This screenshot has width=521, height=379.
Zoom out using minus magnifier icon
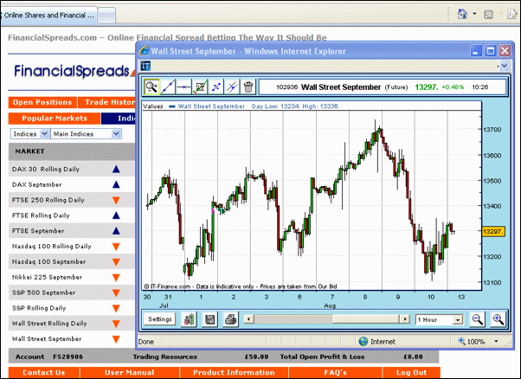click(478, 319)
